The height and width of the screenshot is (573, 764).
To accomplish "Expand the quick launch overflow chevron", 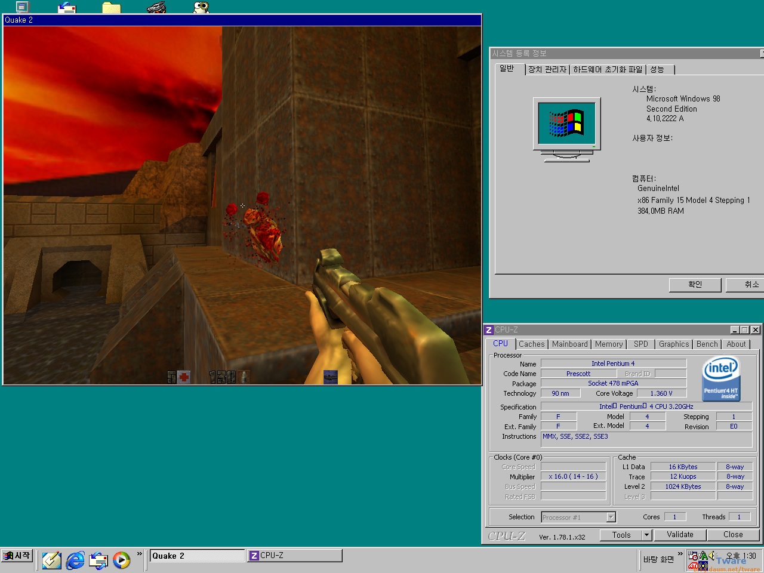I will pyautogui.click(x=140, y=554).
